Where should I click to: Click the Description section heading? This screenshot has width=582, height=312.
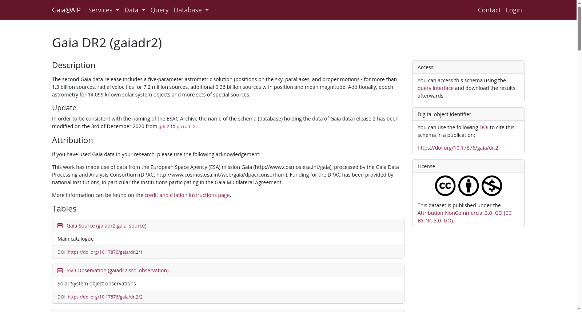74,65
